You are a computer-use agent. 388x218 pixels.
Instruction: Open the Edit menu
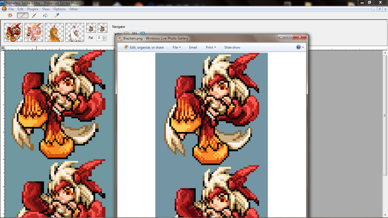click(x=20, y=9)
